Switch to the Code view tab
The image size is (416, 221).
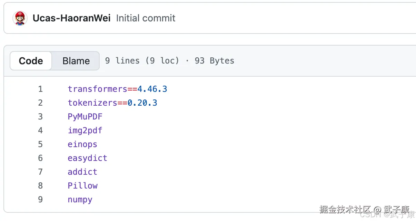pos(31,61)
